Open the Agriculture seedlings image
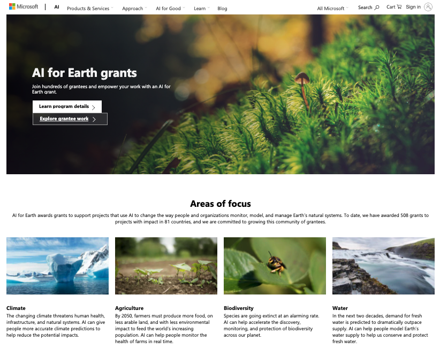Image resolution: width=440 pixels, height=349 pixels. click(166, 266)
